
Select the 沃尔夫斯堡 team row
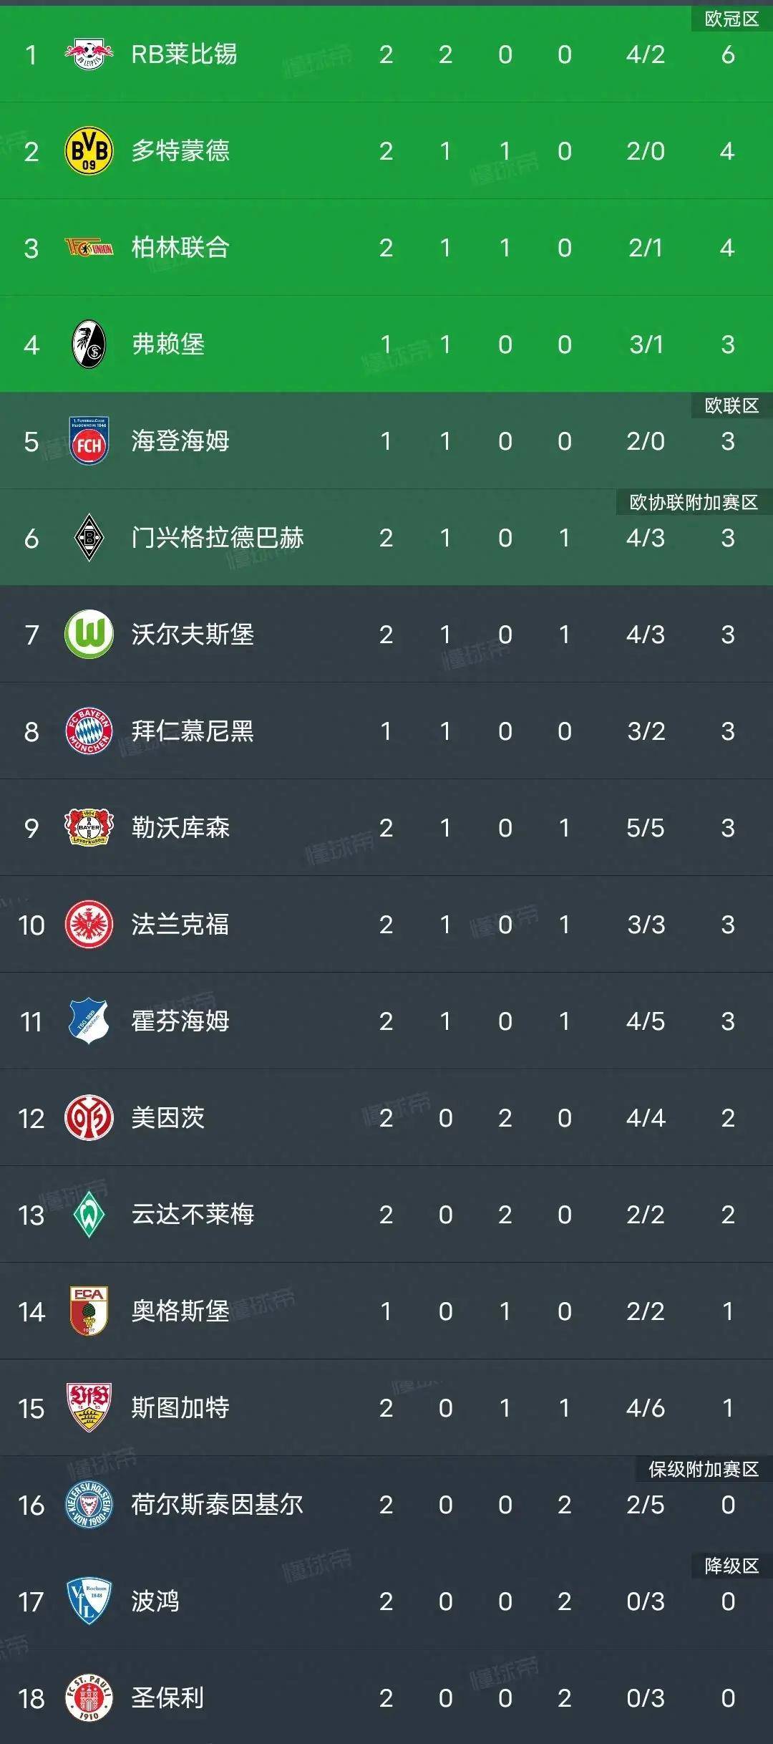(x=386, y=635)
